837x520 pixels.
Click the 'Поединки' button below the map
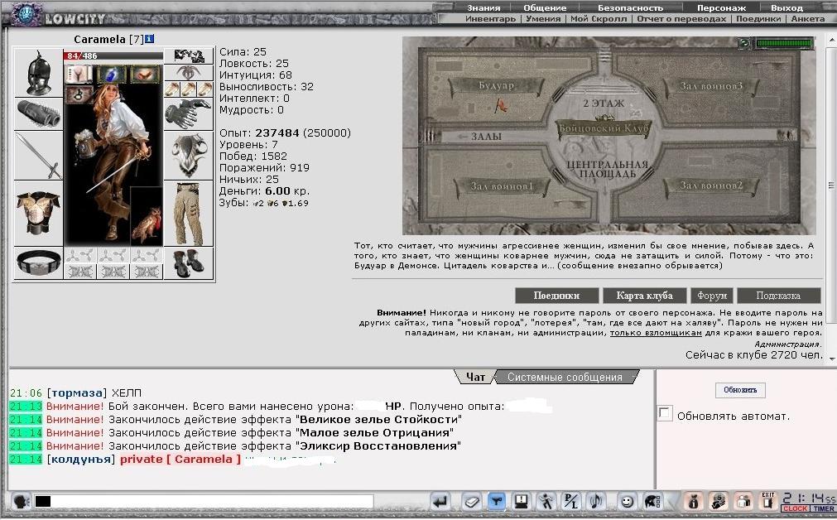pos(556,296)
